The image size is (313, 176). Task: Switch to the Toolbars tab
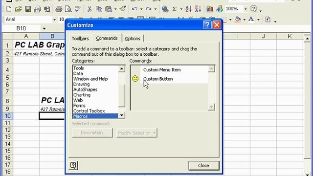(x=80, y=39)
